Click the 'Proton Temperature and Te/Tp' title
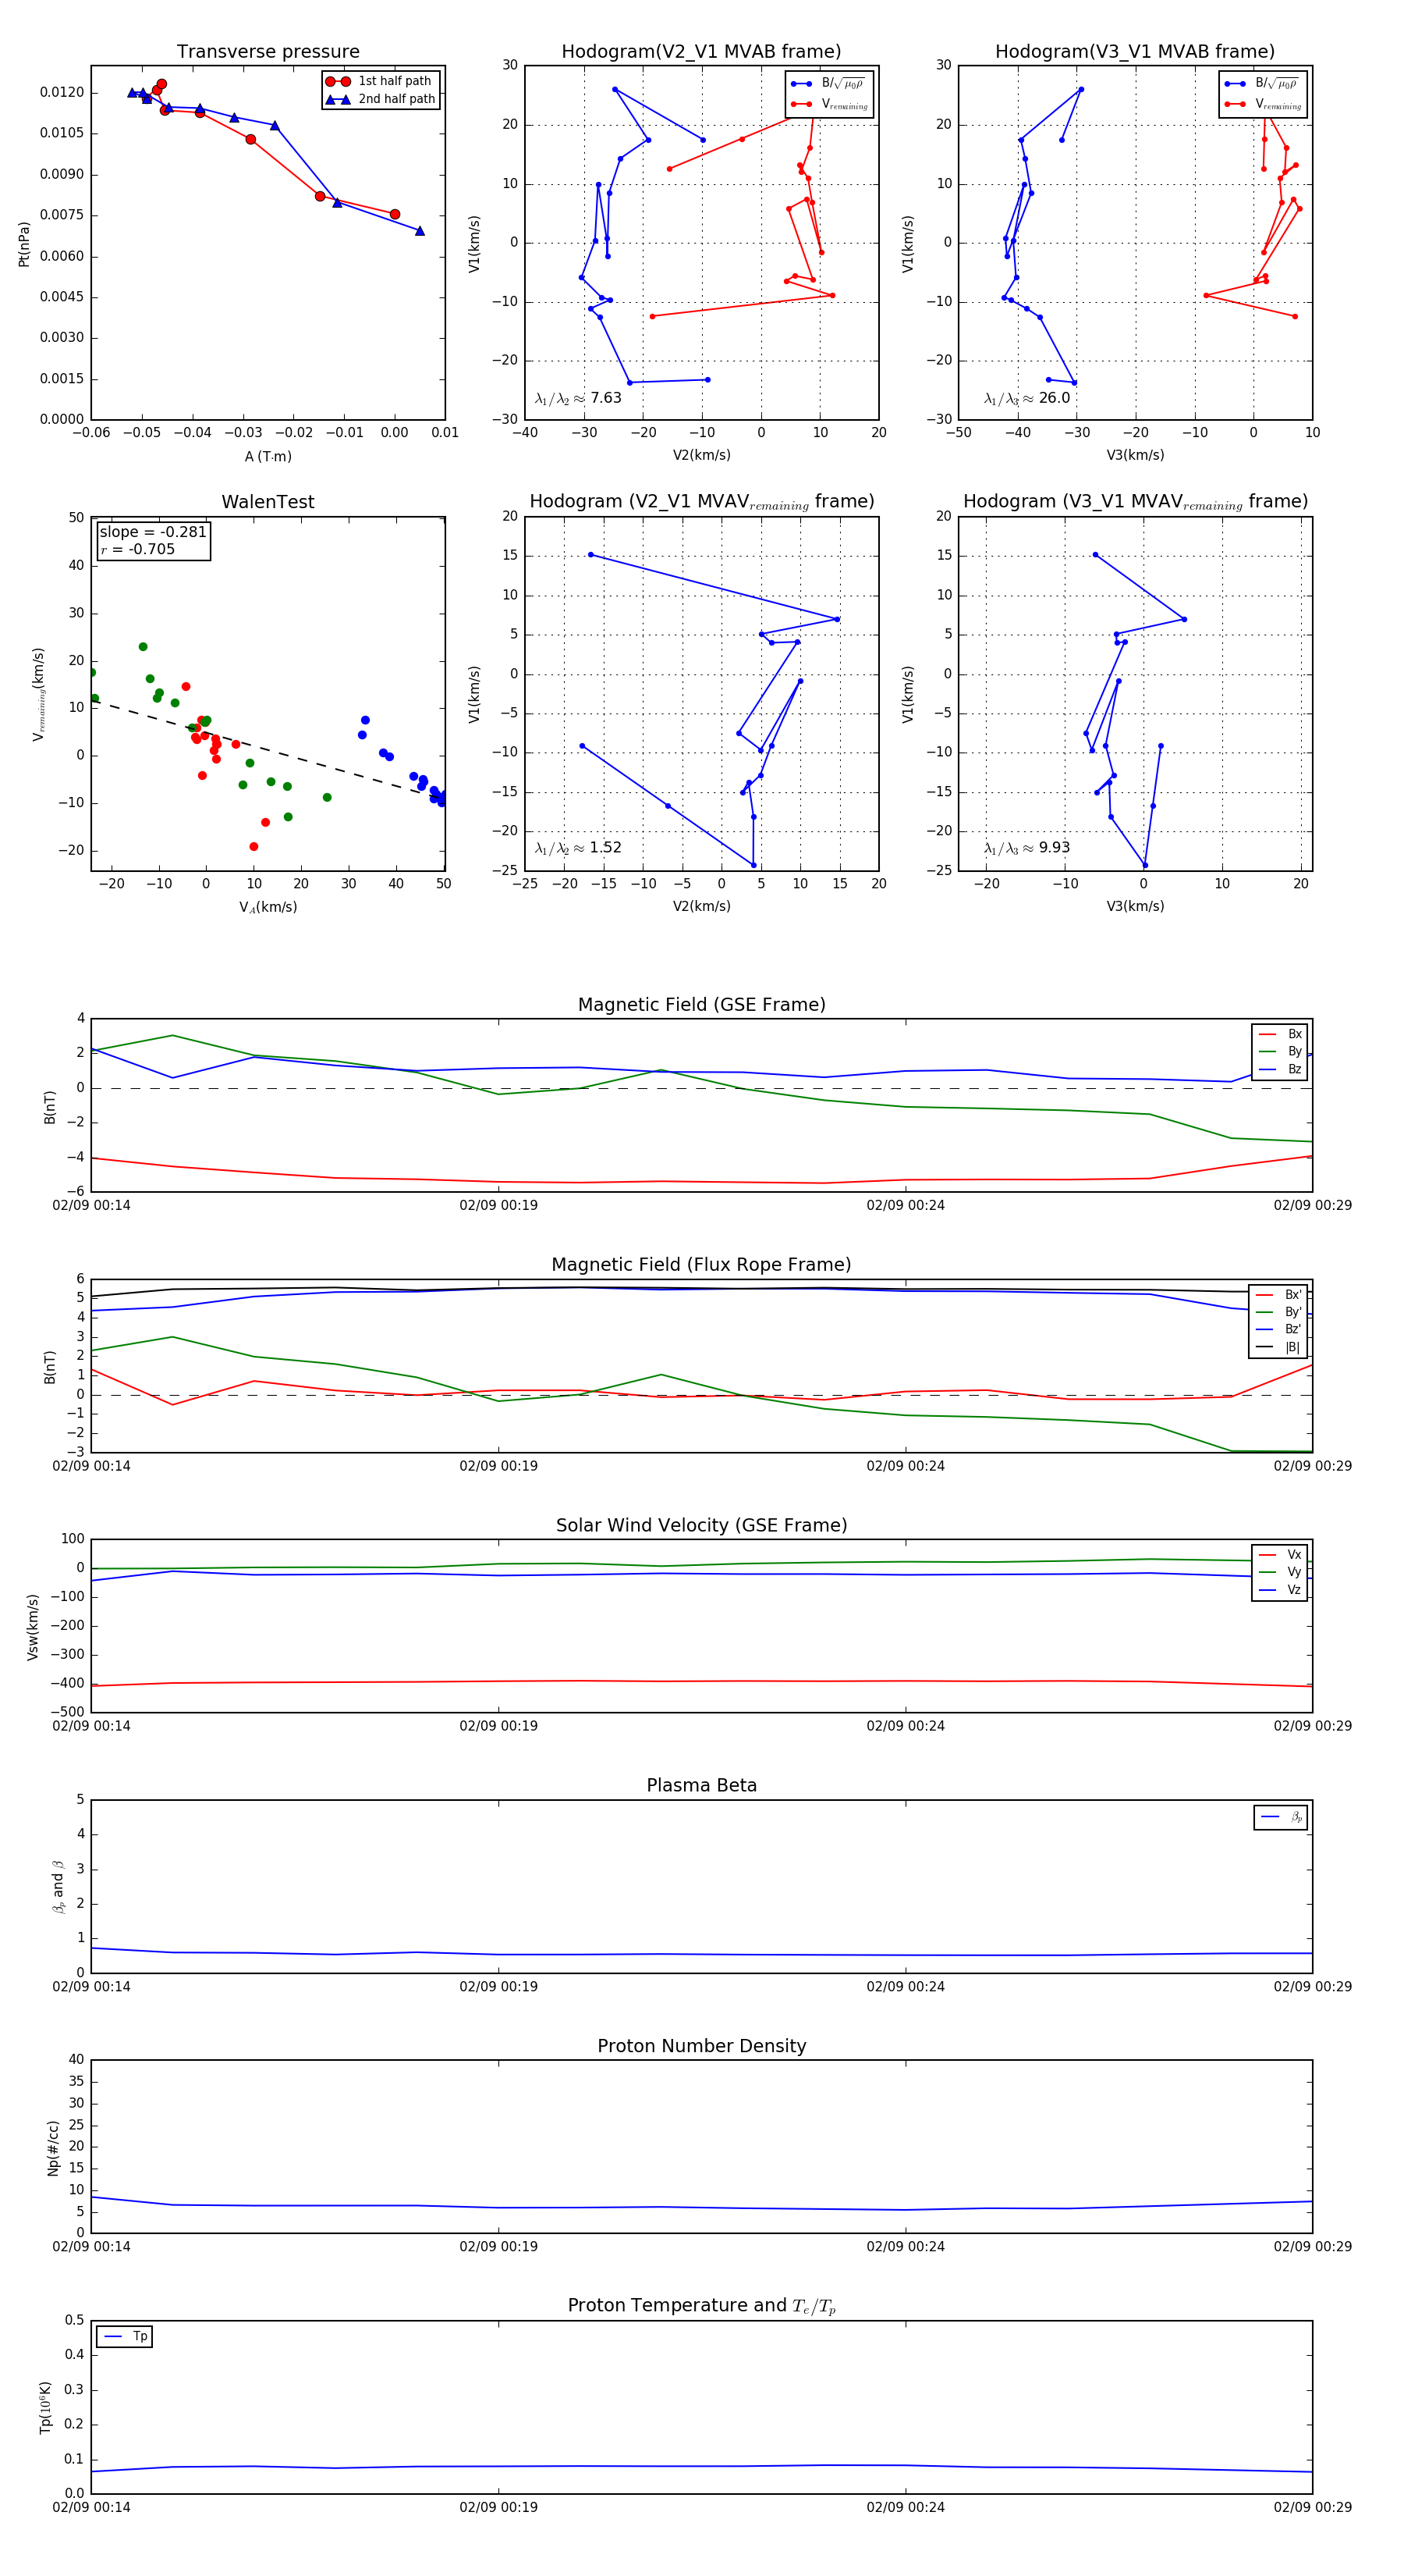The width and height of the screenshot is (1404, 2576). [701, 2306]
